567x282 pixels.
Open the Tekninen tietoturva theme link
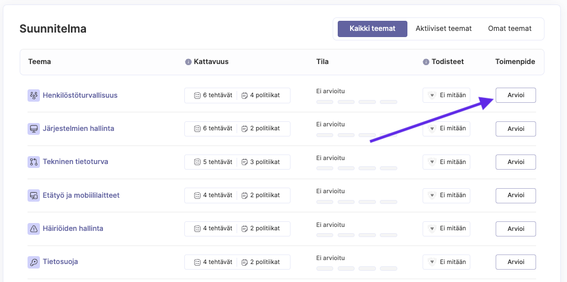click(75, 162)
